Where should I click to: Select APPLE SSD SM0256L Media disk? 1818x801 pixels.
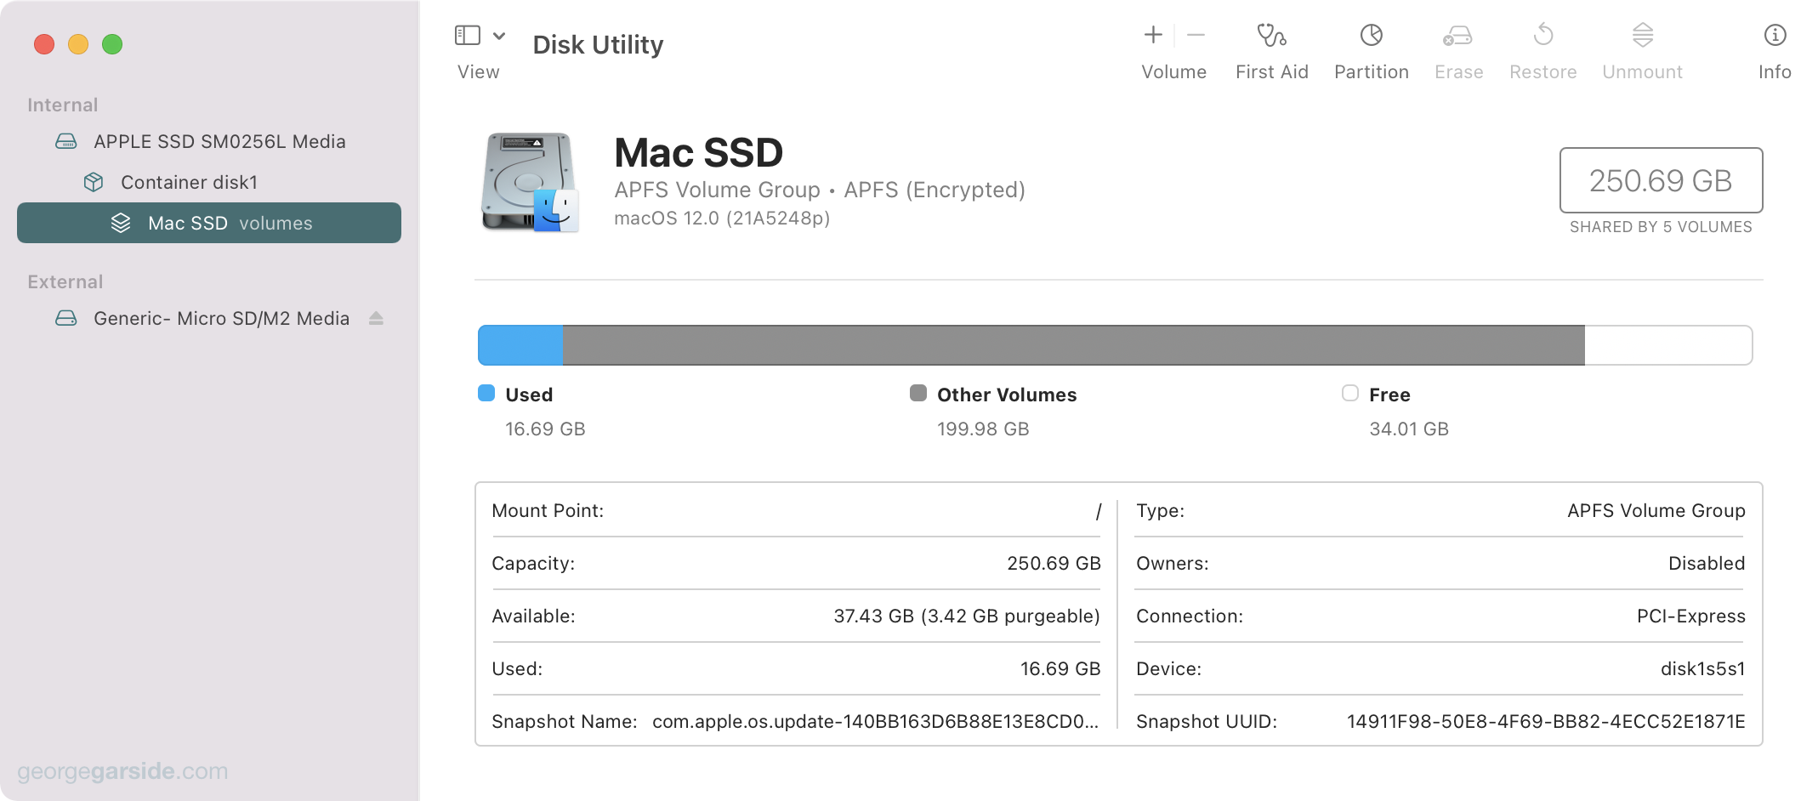pos(209,141)
